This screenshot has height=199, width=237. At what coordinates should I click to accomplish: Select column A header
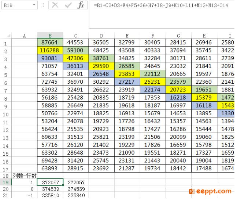[24, 36]
